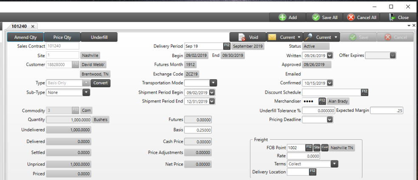The image size is (418, 180).
Task: Click the Site button beside FOB Point
Action: coord(317,148)
